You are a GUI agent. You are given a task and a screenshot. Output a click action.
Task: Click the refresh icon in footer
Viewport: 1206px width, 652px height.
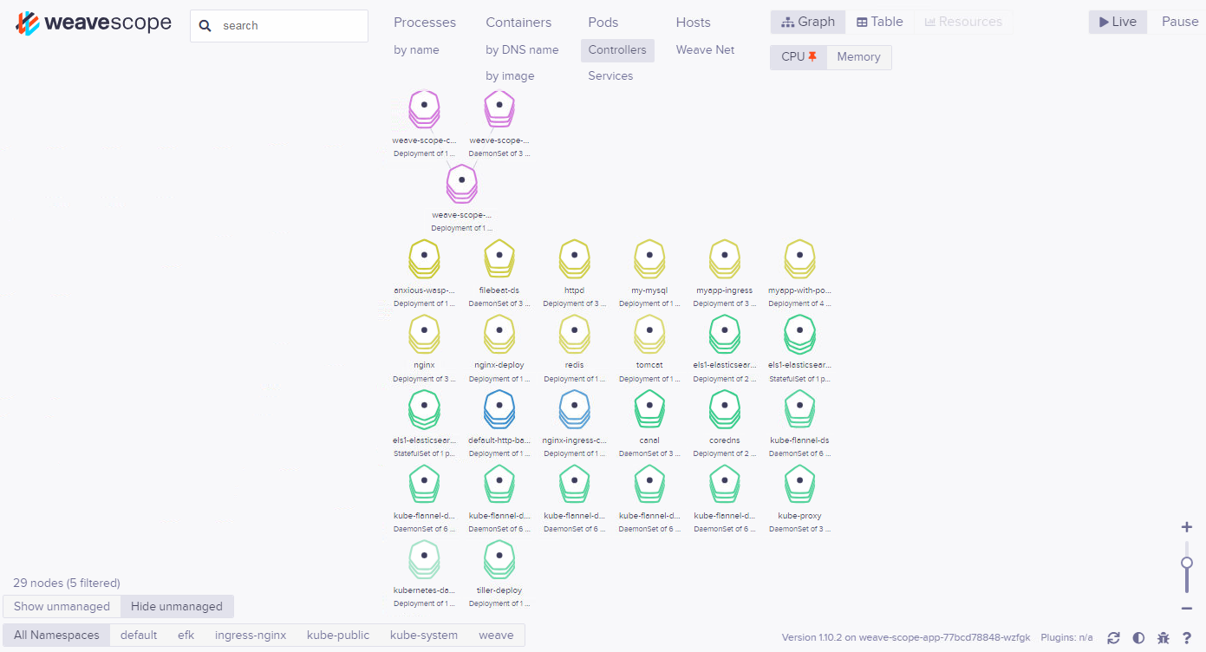[x=1114, y=637]
